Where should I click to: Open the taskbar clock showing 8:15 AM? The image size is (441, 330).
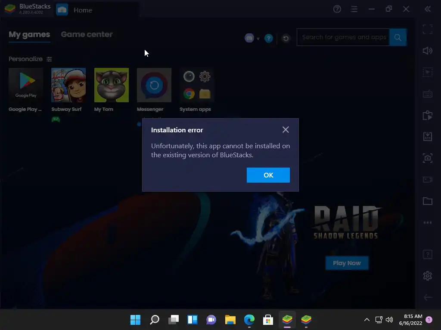pyautogui.click(x=410, y=320)
